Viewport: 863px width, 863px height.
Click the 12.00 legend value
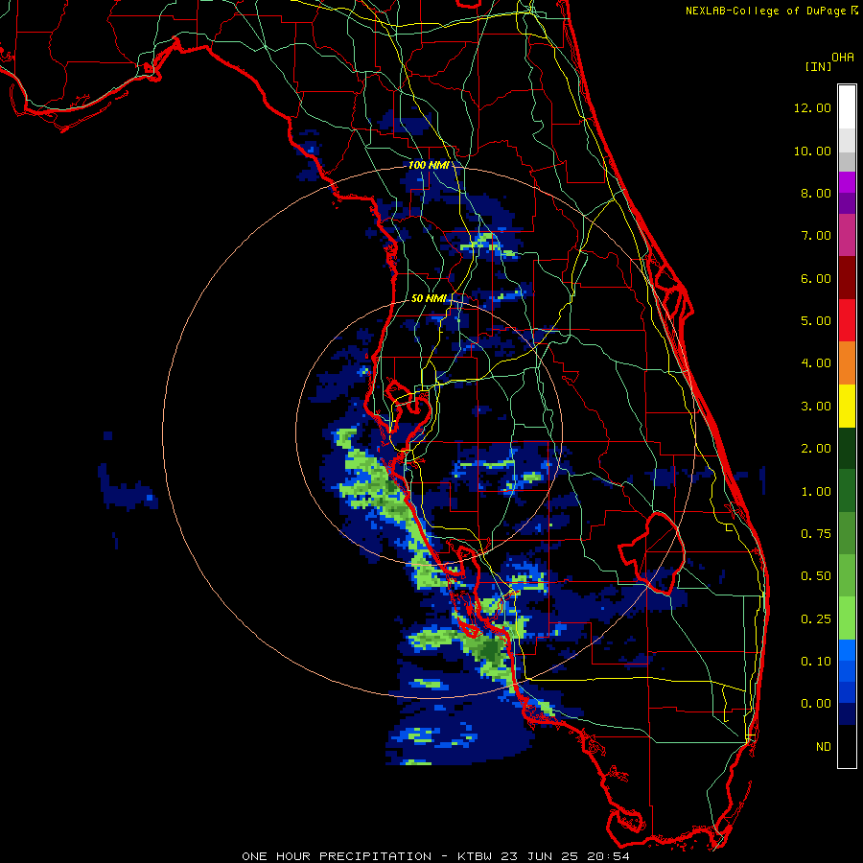pyautogui.click(x=812, y=107)
